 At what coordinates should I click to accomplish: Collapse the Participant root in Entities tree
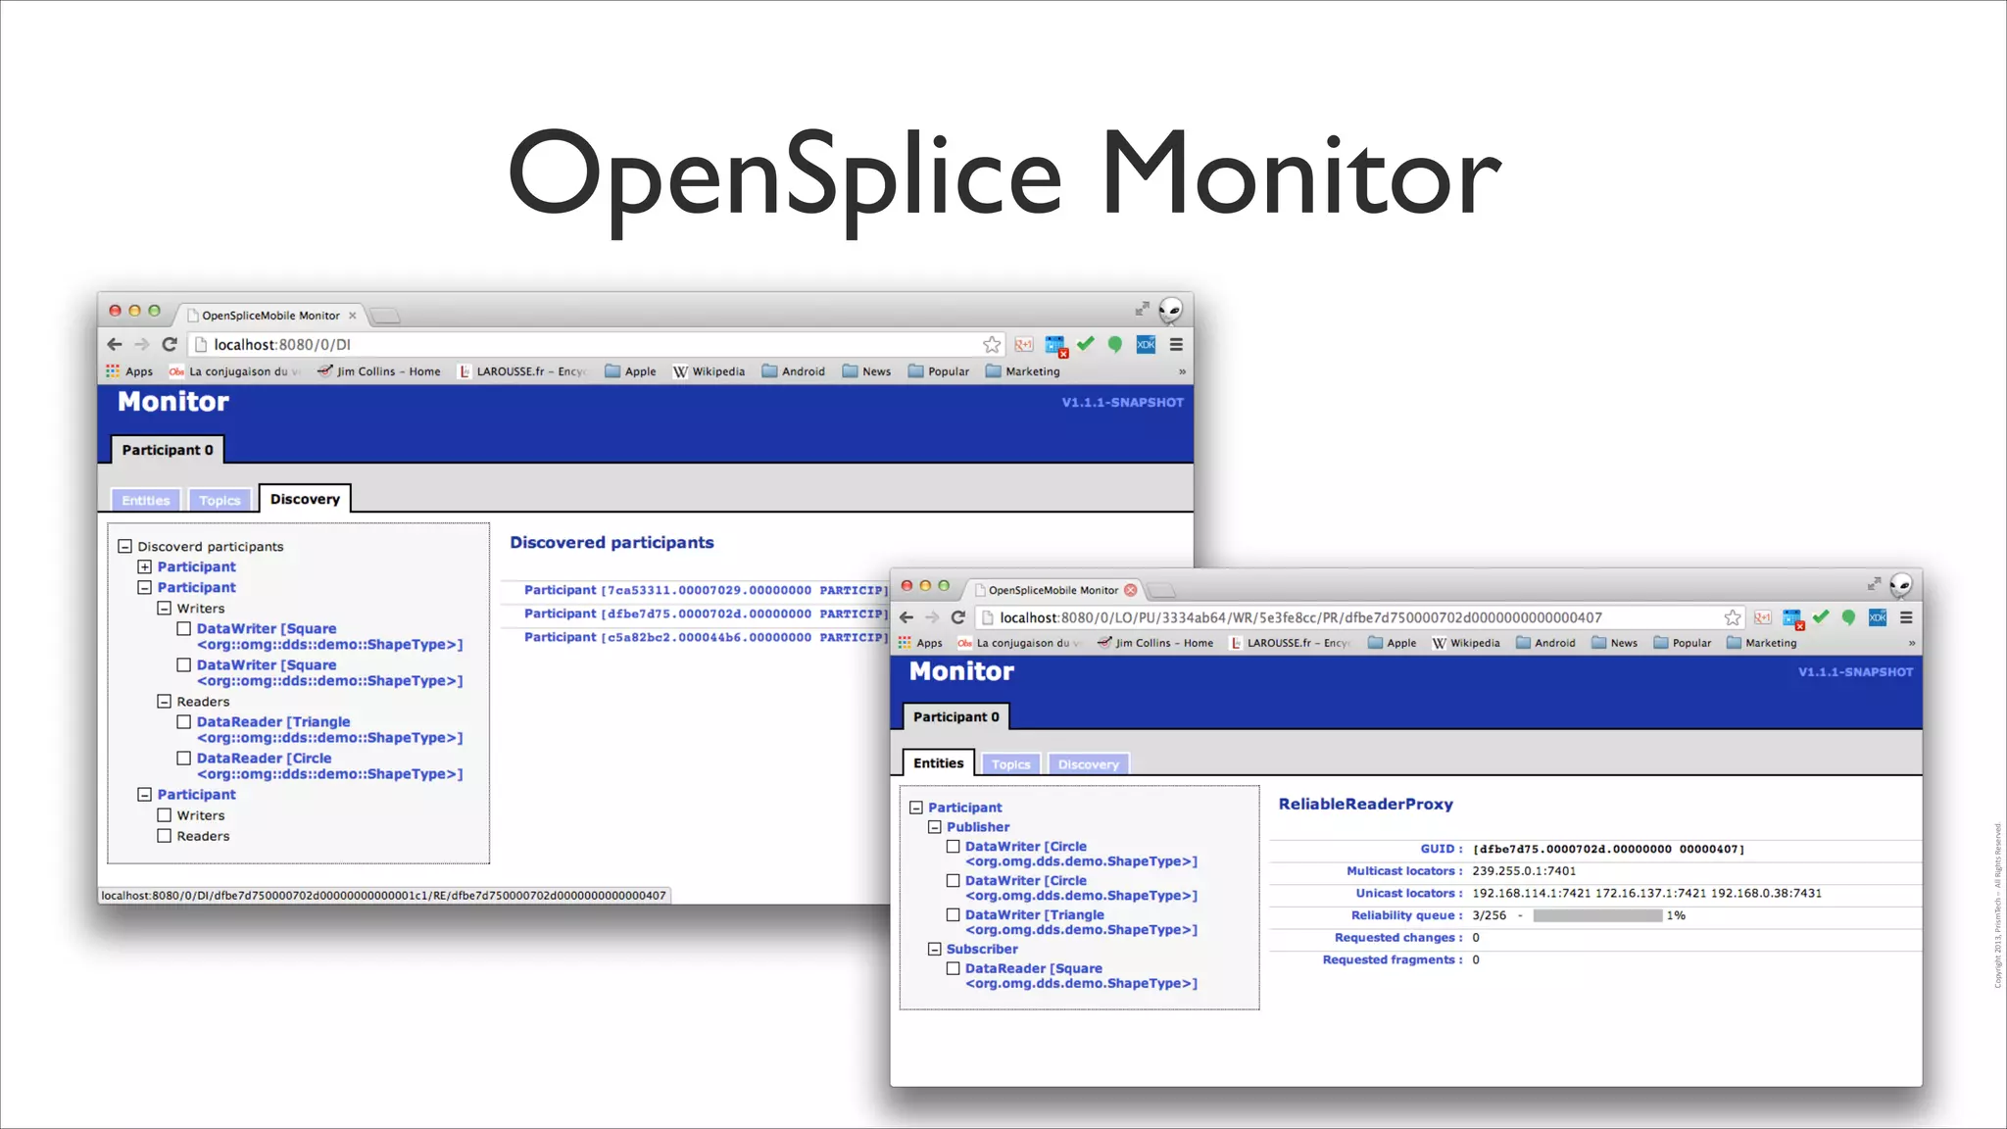[x=916, y=808]
